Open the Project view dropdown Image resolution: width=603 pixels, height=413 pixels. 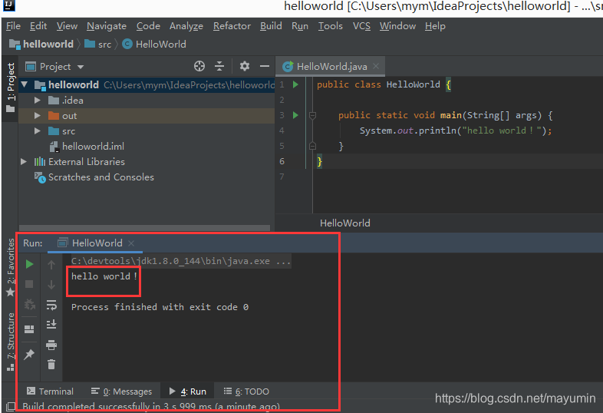coord(81,67)
